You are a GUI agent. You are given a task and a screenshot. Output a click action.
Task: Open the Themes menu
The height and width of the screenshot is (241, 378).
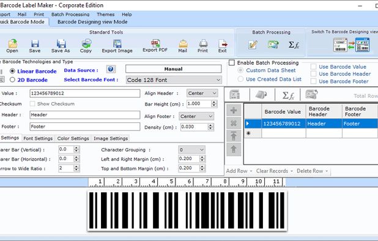pyautogui.click(x=106, y=14)
